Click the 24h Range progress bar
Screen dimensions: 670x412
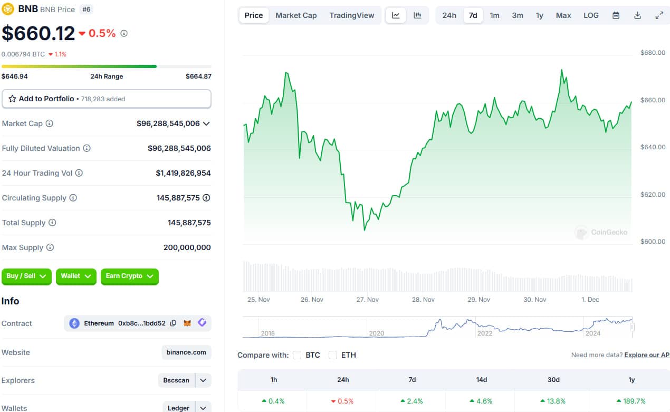107,66
